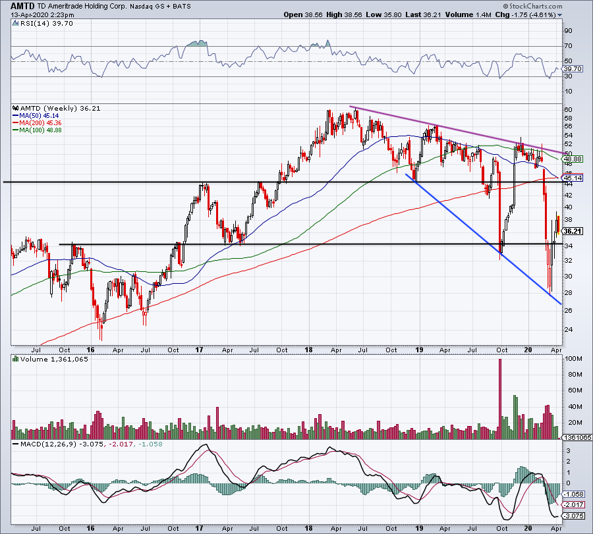Screen dimensions: 593x534
Task: Click the '90' RSI axis label
Action: (x=568, y=30)
